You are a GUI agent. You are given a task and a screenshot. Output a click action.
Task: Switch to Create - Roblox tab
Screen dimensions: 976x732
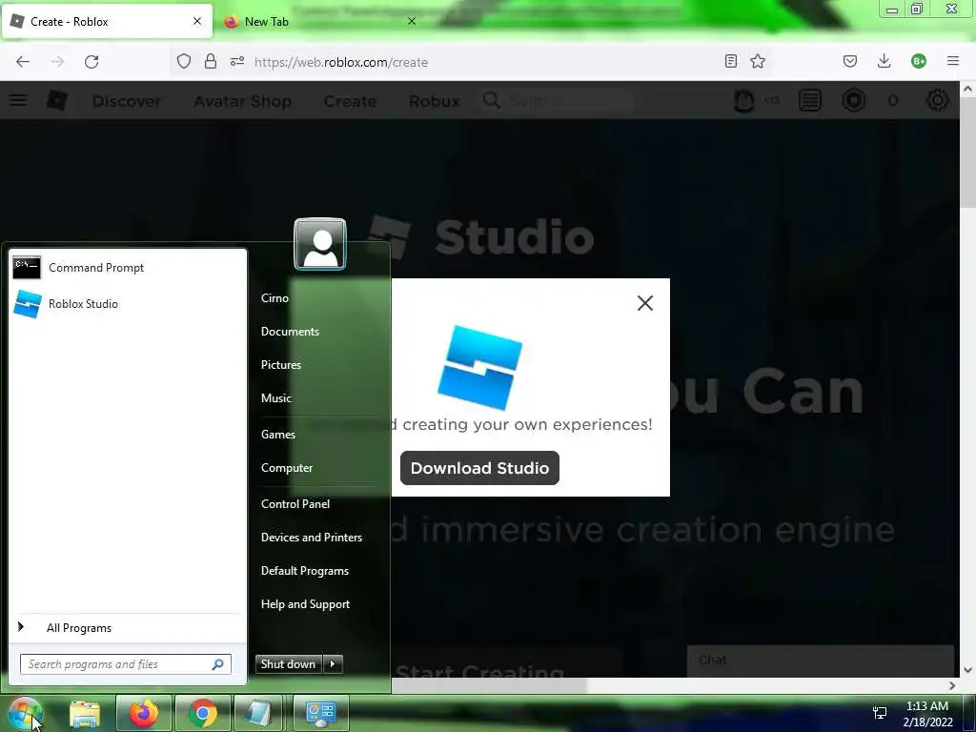107,21
